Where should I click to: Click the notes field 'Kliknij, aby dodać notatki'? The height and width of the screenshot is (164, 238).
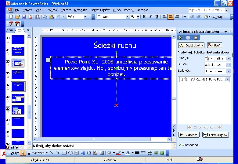pyautogui.click(x=102, y=146)
